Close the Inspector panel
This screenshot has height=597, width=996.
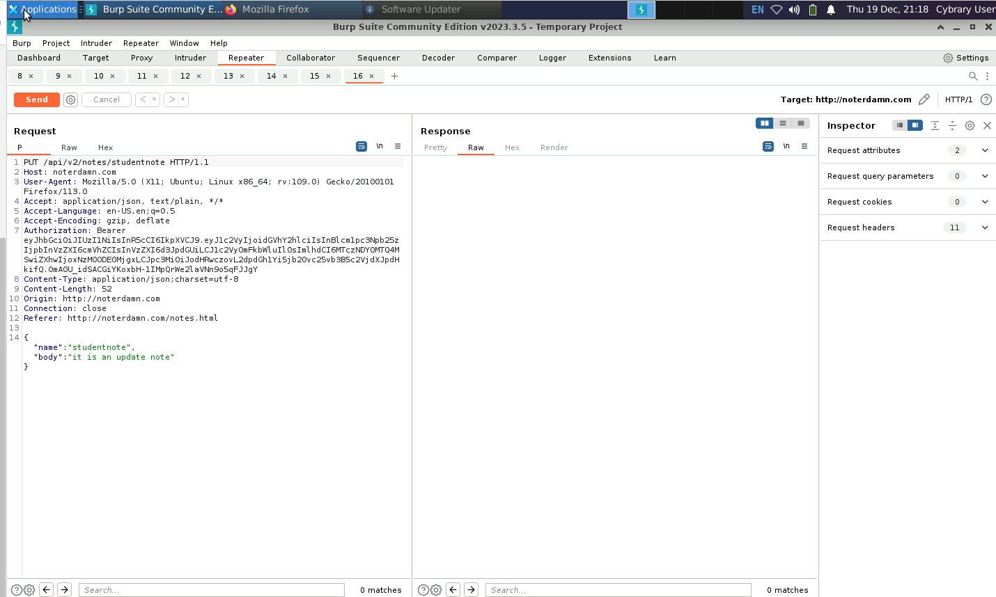click(987, 125)
